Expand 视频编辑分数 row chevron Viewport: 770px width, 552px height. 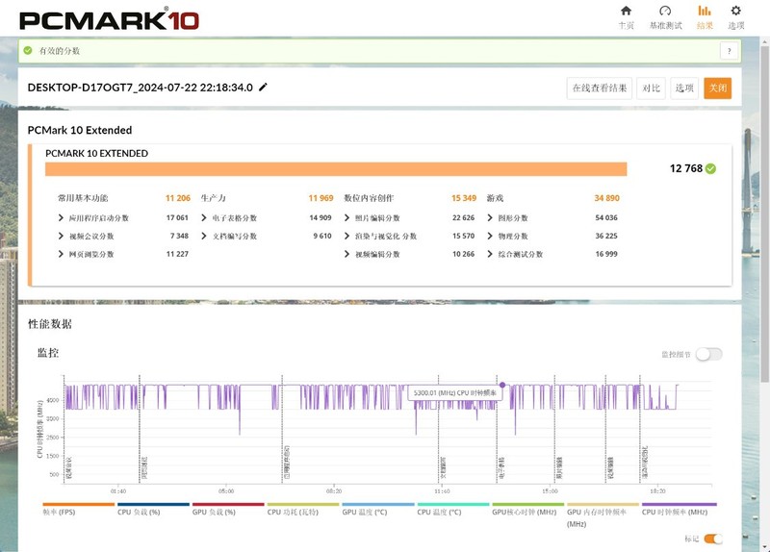pos(346,254)
